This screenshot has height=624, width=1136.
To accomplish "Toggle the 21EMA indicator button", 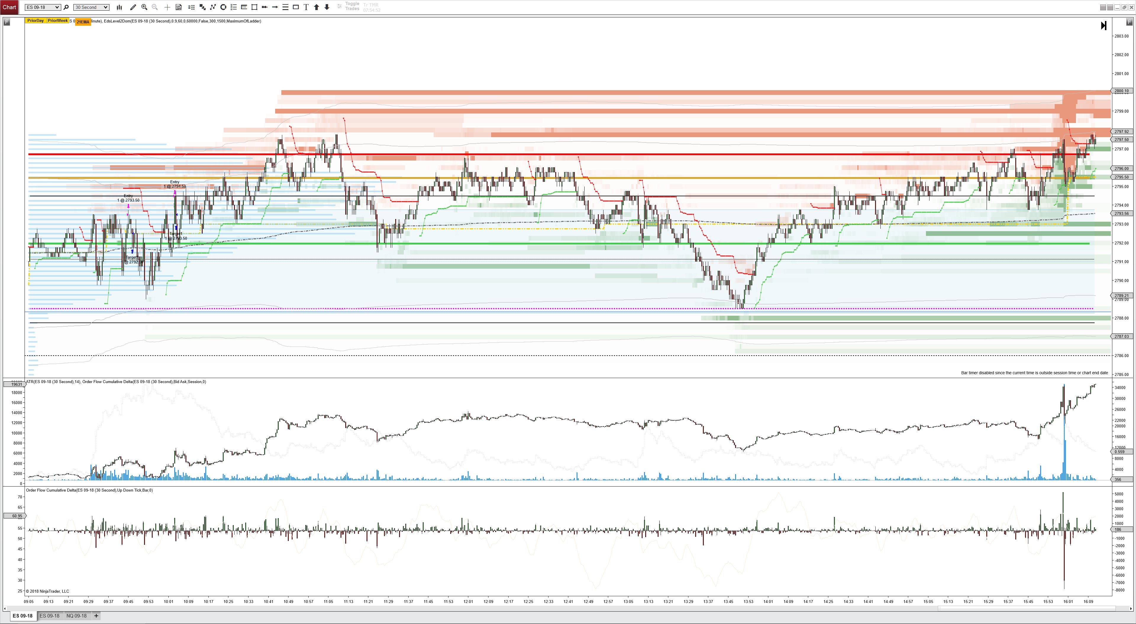I will click(x=83, y=22).
